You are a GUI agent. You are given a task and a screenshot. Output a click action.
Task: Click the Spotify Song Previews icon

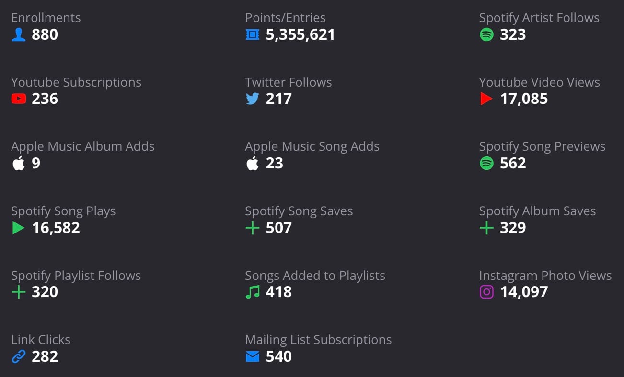click(x=486, y=163)
